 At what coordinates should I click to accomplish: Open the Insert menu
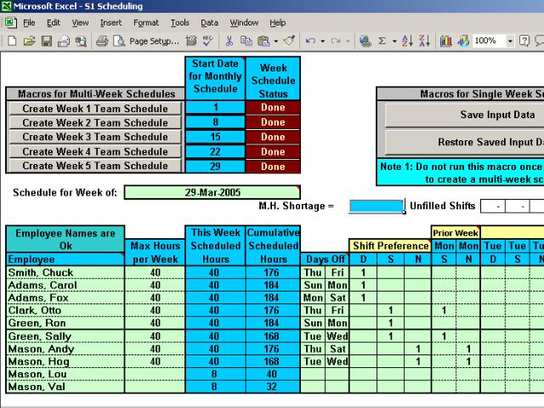[110, 23]
